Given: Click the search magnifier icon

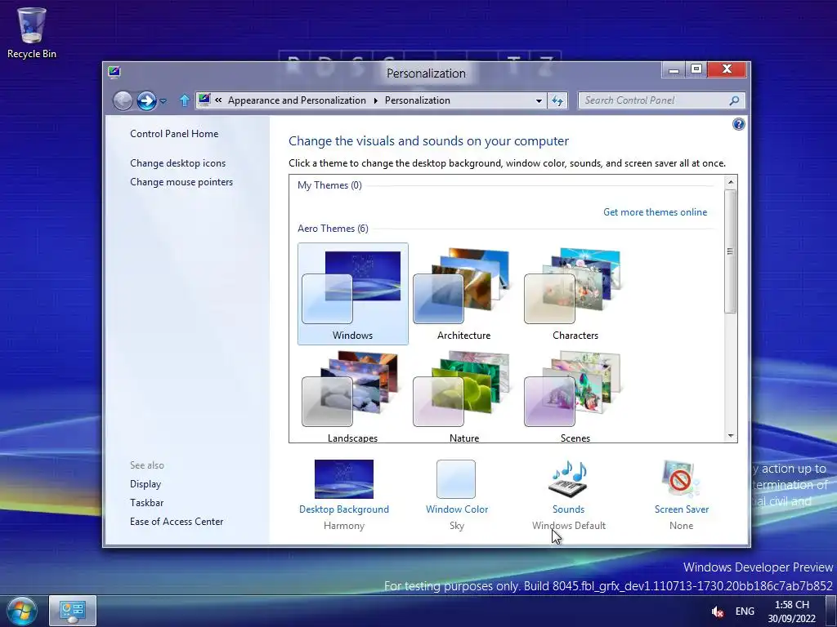Looking at the screenshot, I should click(x=735, y=100).
